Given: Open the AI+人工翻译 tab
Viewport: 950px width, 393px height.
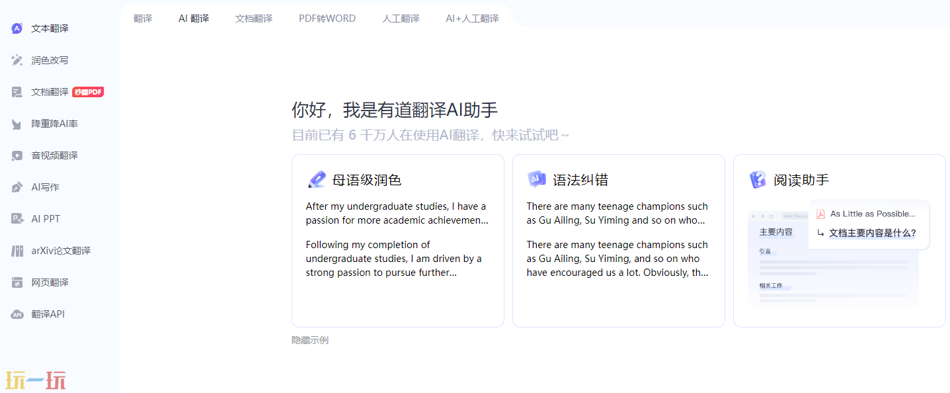Looking at the screenshot, I should pyautogui.click(x=472, y=19).
